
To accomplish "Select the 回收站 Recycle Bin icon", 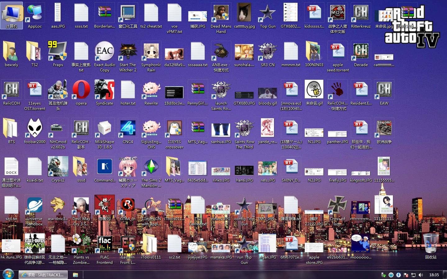I will click(x=431, y=245).
